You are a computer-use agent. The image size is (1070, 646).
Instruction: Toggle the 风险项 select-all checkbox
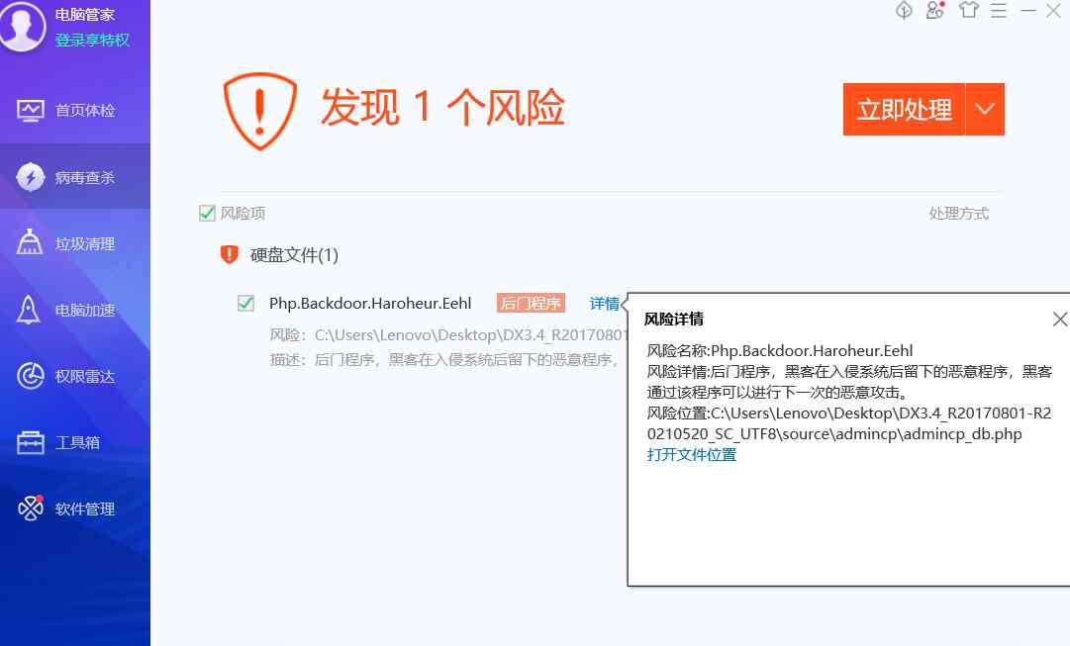(207, 213)
